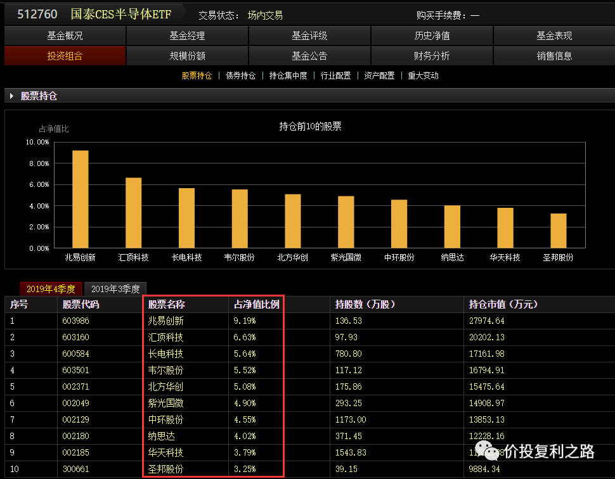The width and height of the screenshot is (615, 479).
Task: Switch to the 2019年3季度 tab
Action: pyautogui.click(x=115, y=289)
